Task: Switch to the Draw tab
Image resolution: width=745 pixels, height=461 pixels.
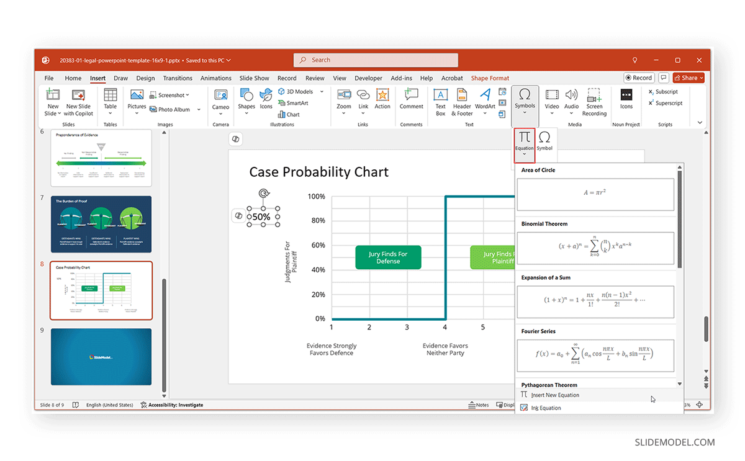Action: click(x=120, y=78)
